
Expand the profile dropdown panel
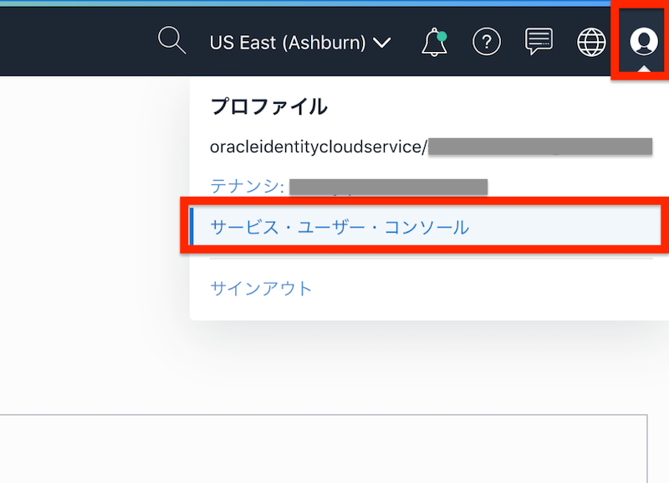tap(642, 40)
